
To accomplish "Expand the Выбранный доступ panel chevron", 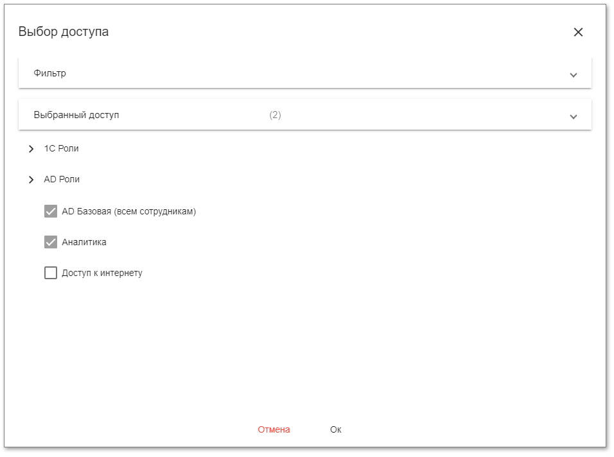I will (x=574, y=116).
